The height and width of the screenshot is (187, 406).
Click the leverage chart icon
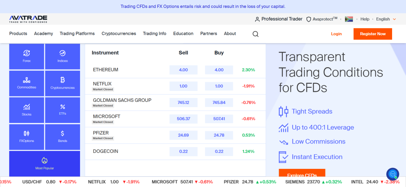pyautogui.click(x=283, y=127)
